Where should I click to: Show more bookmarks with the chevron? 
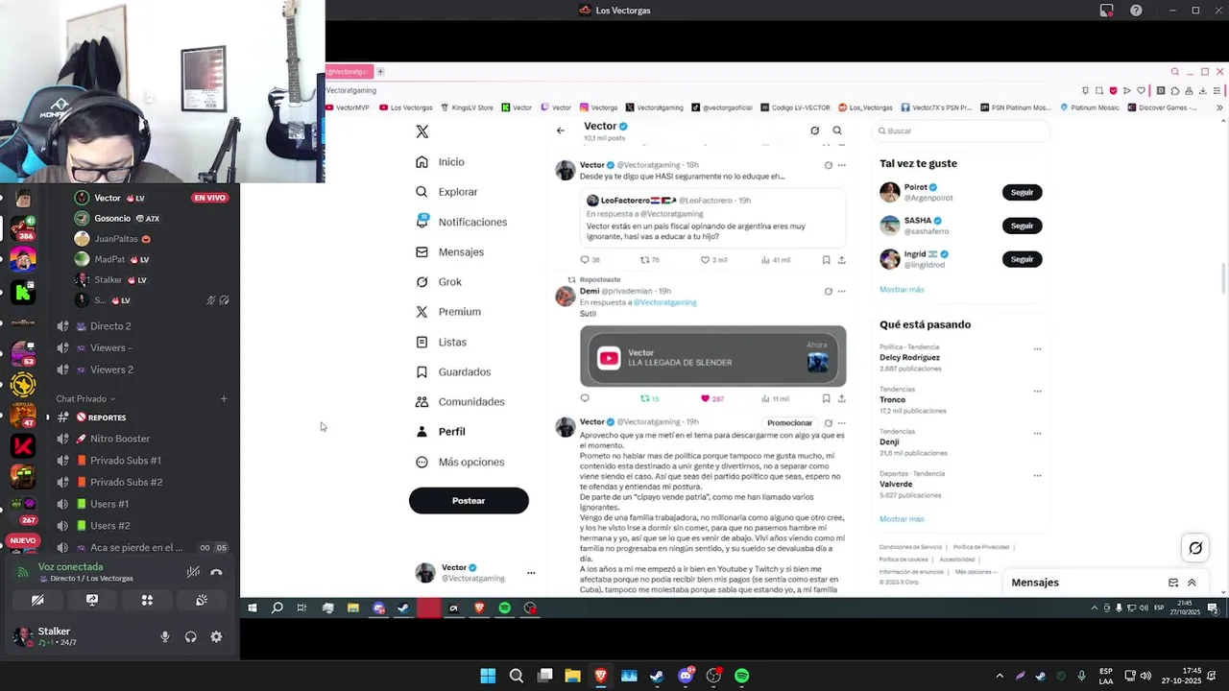1219,107
